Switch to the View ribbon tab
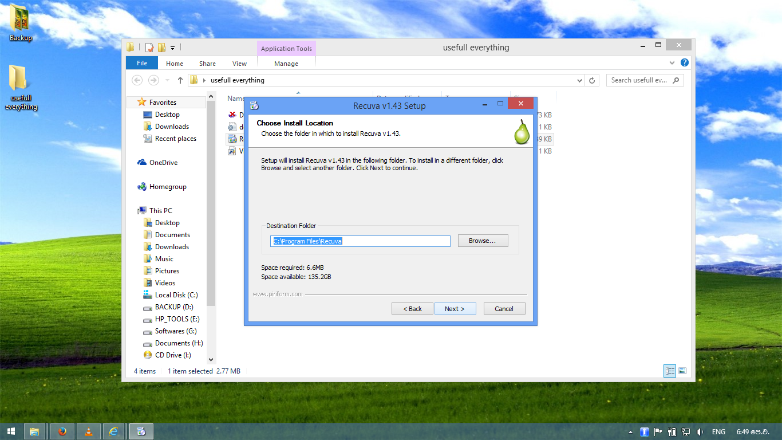This screenshot has width=782, height=440. click(239, 64)
